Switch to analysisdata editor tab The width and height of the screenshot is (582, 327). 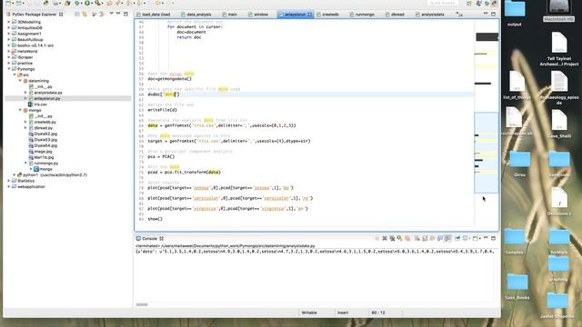click(430, 15)
